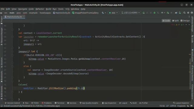Viewport: 194px width, 109px height.
Task: Click the Make Project hammer icon
Action: click(103, 13)
